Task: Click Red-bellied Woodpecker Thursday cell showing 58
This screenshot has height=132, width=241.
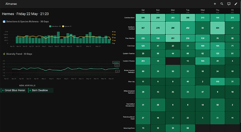Action: point(218,105)
